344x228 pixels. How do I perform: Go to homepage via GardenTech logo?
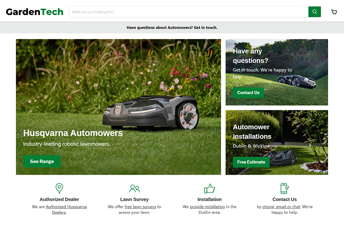34,12
